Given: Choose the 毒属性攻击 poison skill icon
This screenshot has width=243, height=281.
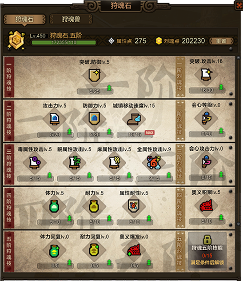Looking at the screenshot, I should pyautogui.click(x=35, y=163).
